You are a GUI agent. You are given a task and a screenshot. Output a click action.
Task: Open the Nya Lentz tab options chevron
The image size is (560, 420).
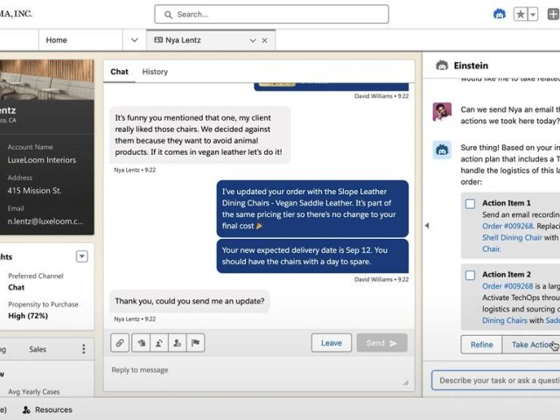pos(253,40)
